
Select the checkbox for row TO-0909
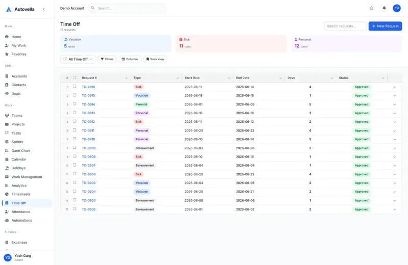74,147
